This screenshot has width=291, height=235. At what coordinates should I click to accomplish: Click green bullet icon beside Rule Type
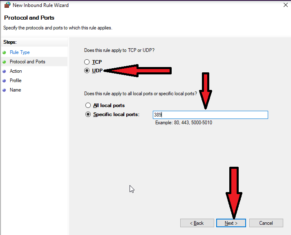pyautogui.click(x=4, y=52)
